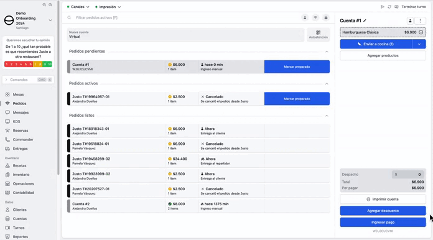The width and height of the screenshot is (433, 240).
Task: Click the search magnifier in filter bar
Action: (x=69, y=17)
